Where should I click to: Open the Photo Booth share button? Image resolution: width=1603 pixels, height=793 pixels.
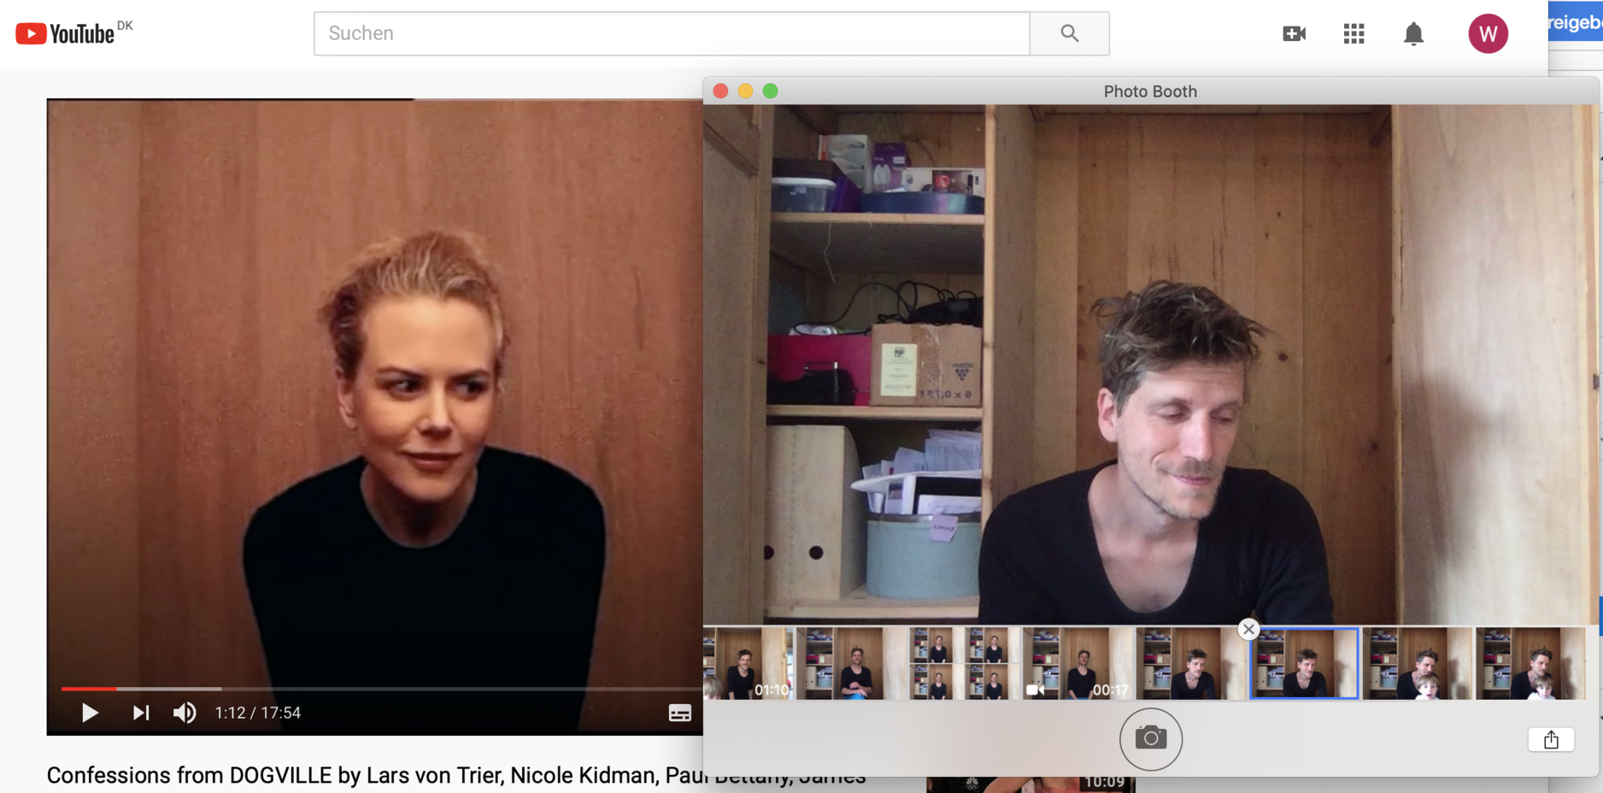1551,739
